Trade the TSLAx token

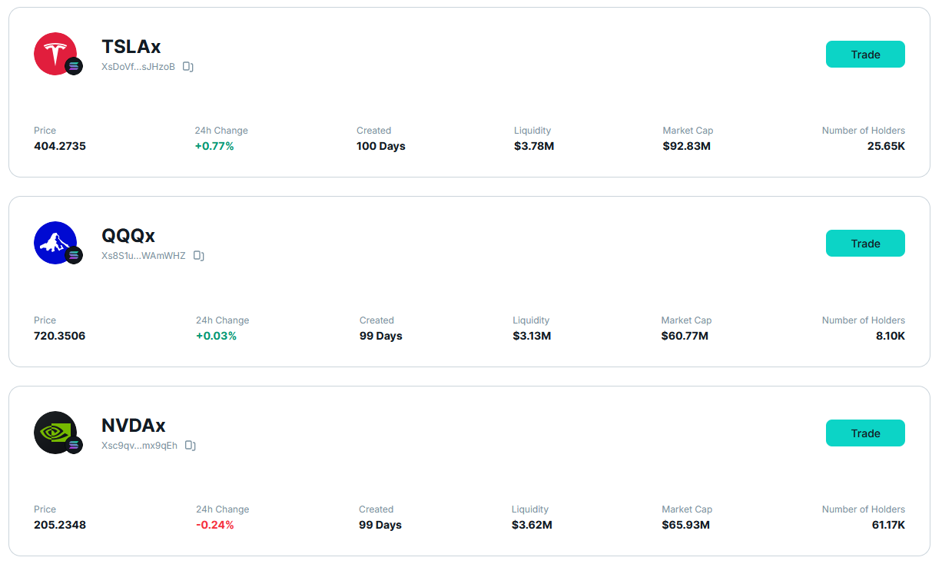point(865,55)
